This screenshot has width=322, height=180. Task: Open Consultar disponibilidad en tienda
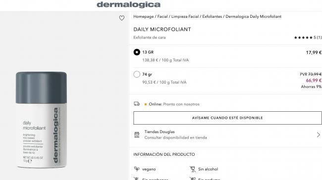[x=175, y=137]
